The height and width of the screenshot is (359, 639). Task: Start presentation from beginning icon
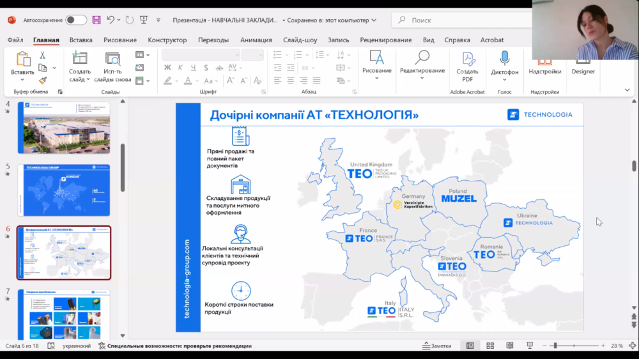144,20
